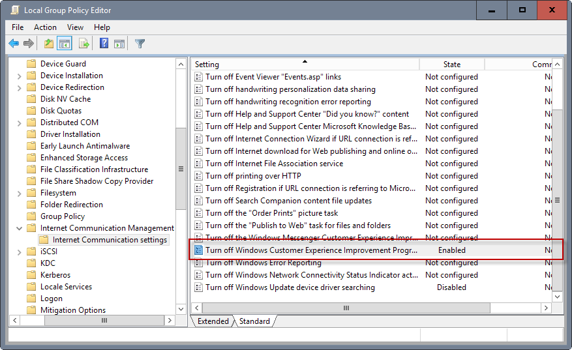Screen dimensions: 572x350
Task: Click the Export List toolbar icon
Action: [84, 44]
